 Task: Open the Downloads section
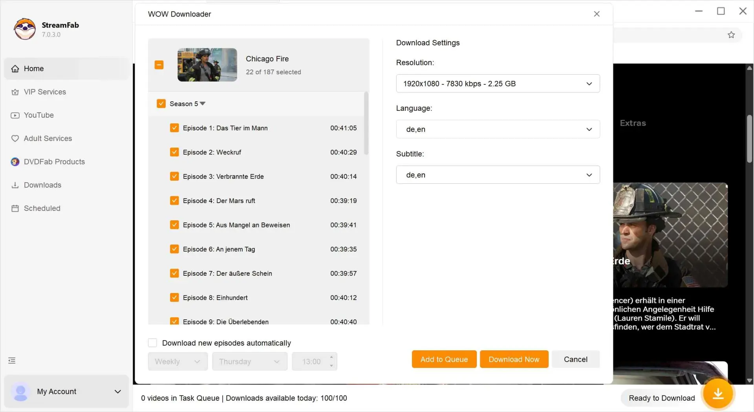pos(66,185)
